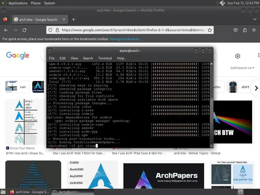Viewport: 260px width, 195px height.
Task: Open iPad Case & Skin result link
Action: point(139,153)
